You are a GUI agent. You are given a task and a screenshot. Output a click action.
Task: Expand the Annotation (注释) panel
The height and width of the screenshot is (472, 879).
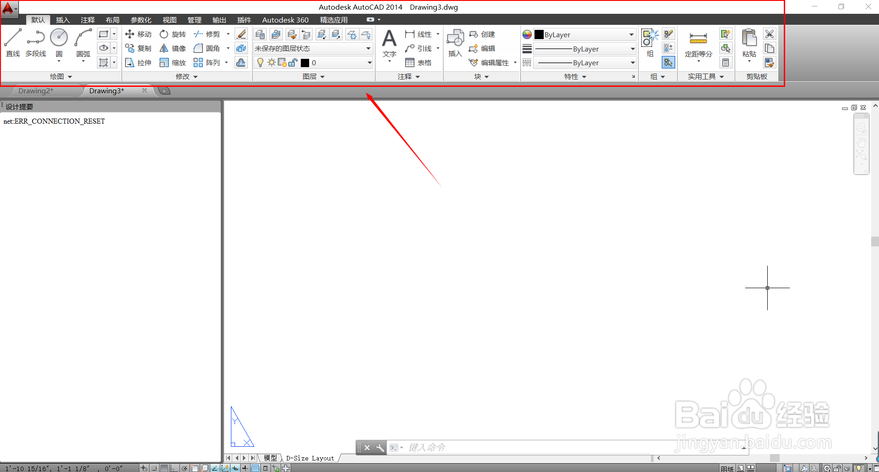(408, 77)
